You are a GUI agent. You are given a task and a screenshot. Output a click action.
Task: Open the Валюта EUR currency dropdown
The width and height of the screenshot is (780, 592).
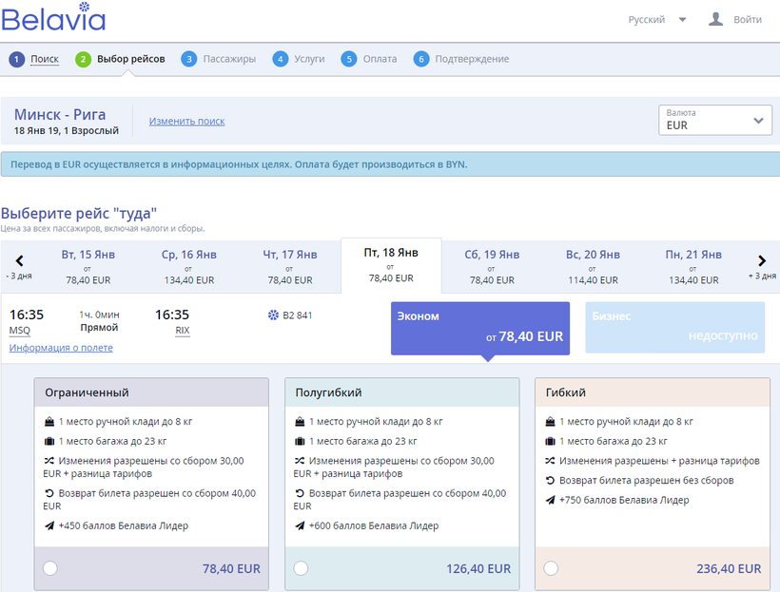coord(715,121)
